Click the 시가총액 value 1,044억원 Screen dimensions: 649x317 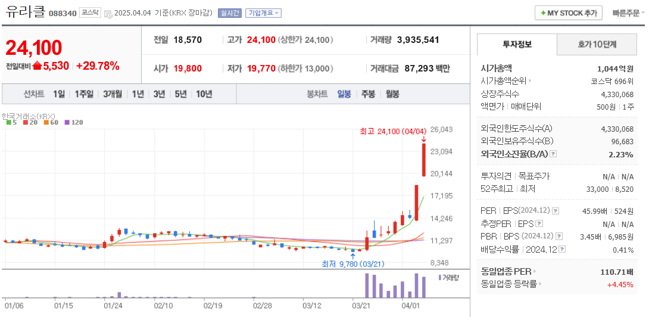(x=616, y=69)
